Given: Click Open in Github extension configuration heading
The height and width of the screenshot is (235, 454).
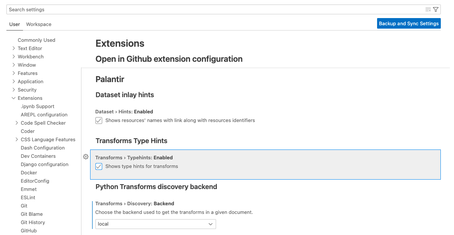Looking at the screenshot, I should 169,59.
